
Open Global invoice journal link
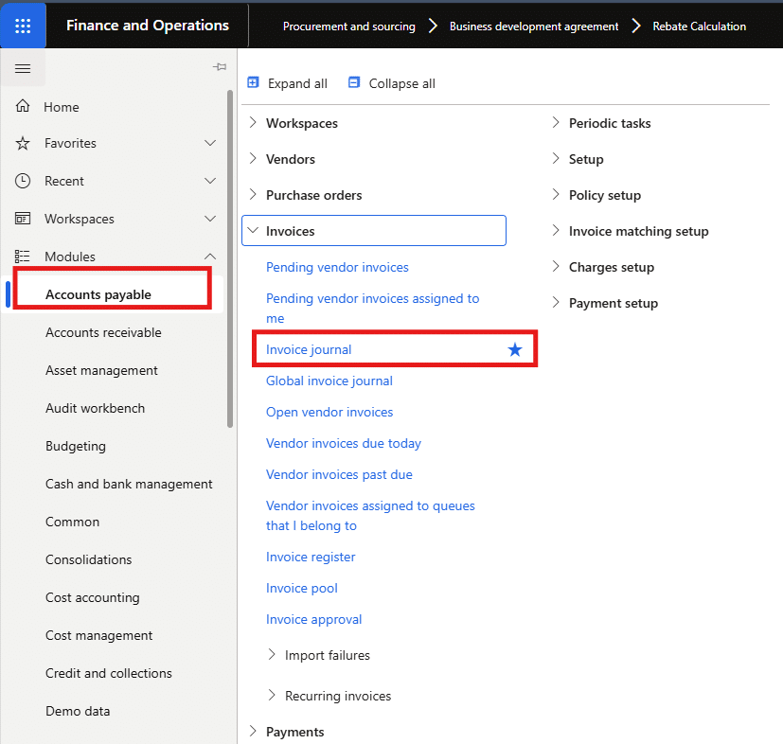pos(329,381)
